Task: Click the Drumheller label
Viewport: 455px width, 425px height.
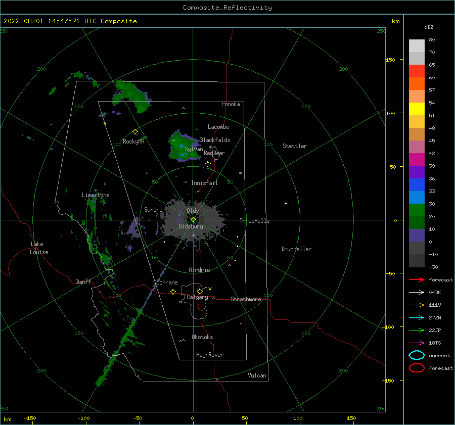Action: point(296,249)
